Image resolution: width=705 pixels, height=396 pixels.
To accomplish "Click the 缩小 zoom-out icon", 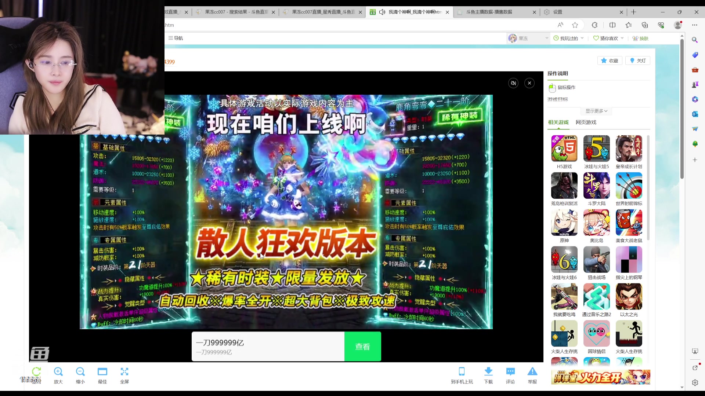I will pos(80,371).
